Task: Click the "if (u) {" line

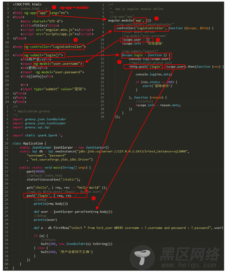Action: click(41, 236)
